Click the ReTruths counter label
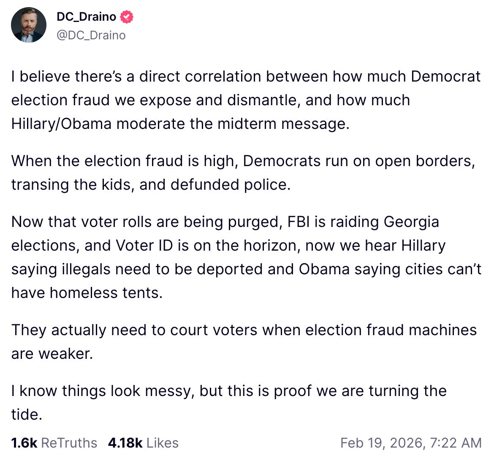This screenshot has height=459, width=494. tap(69, 443)
